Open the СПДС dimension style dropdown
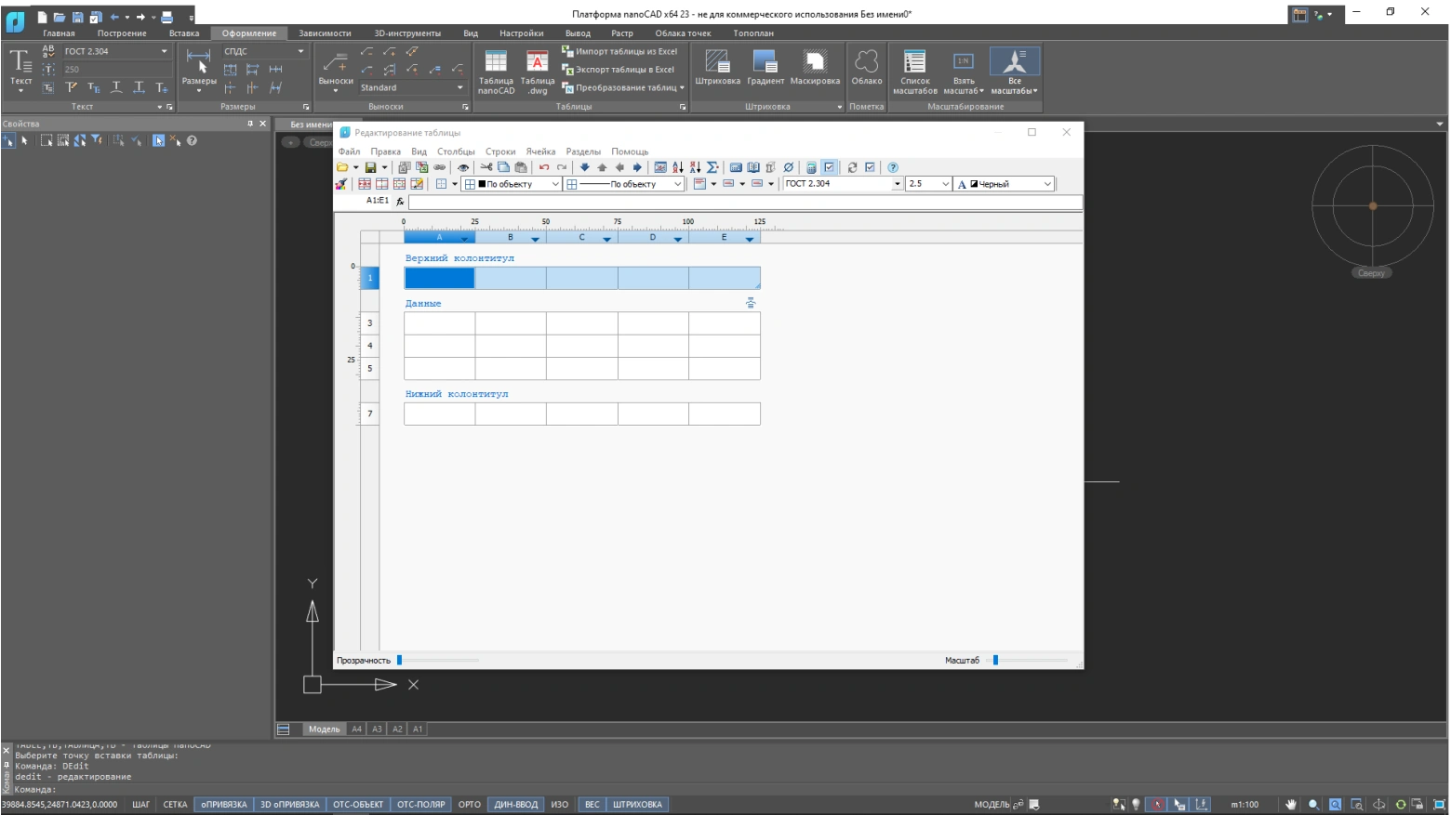 300,51
